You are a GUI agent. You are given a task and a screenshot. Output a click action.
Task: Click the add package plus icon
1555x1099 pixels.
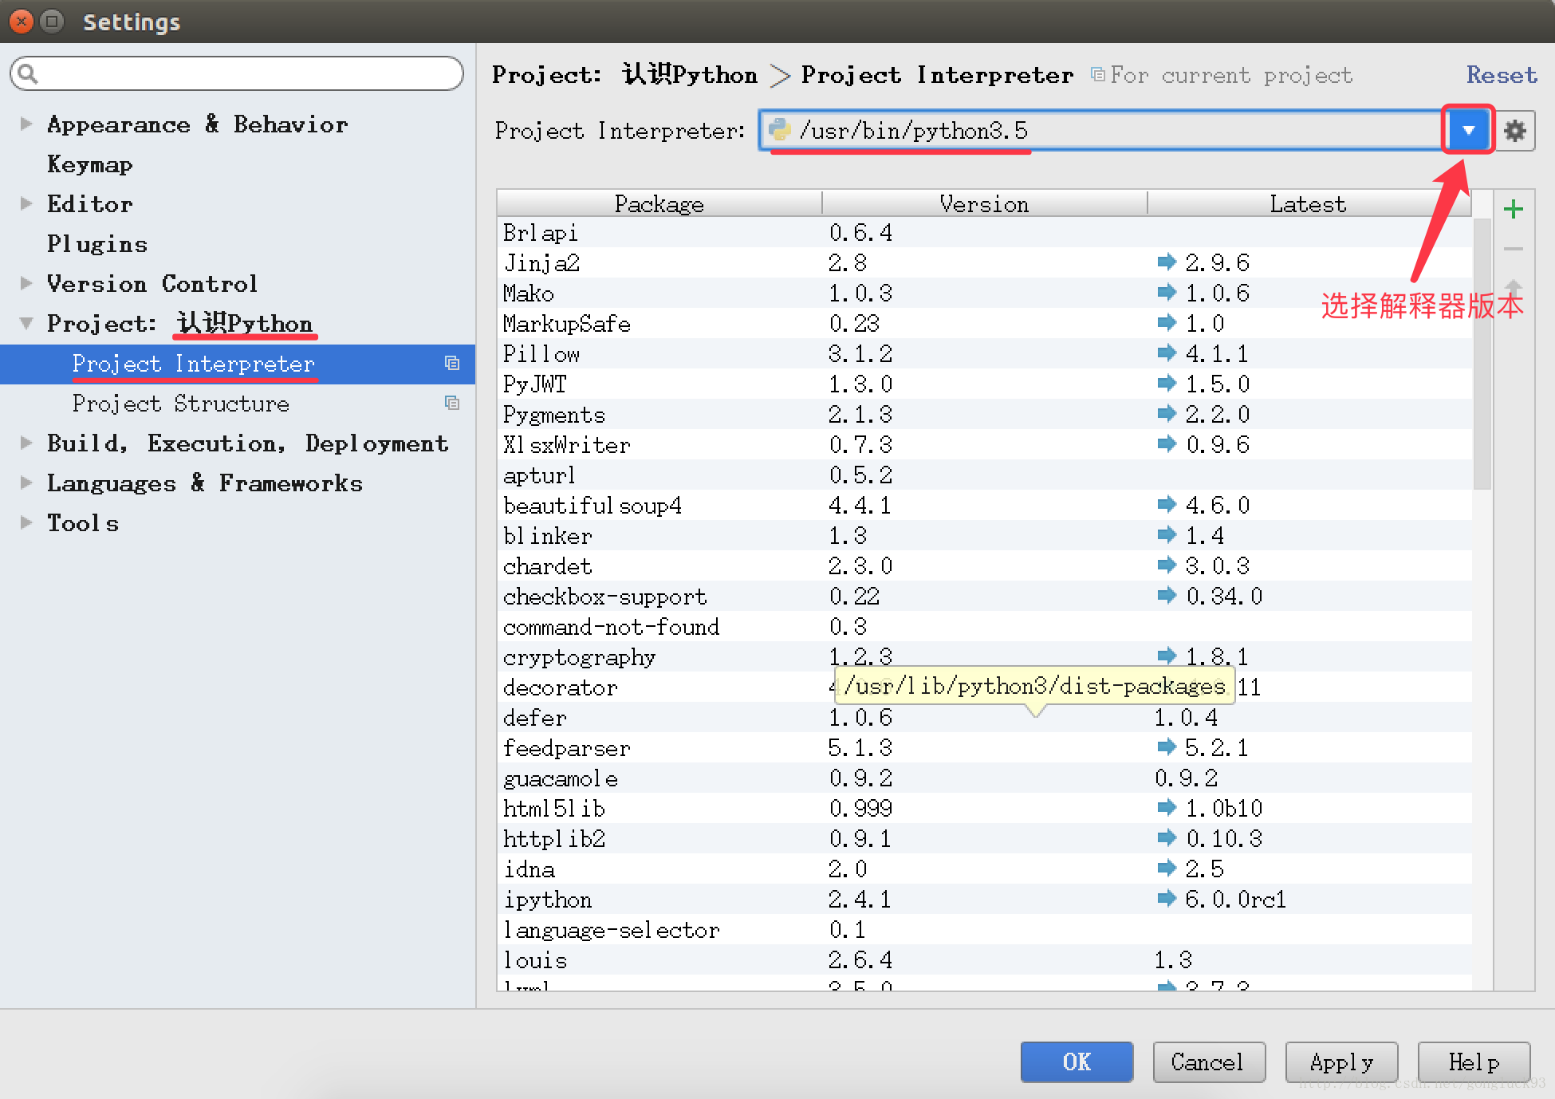click(x=1514, y=209)
